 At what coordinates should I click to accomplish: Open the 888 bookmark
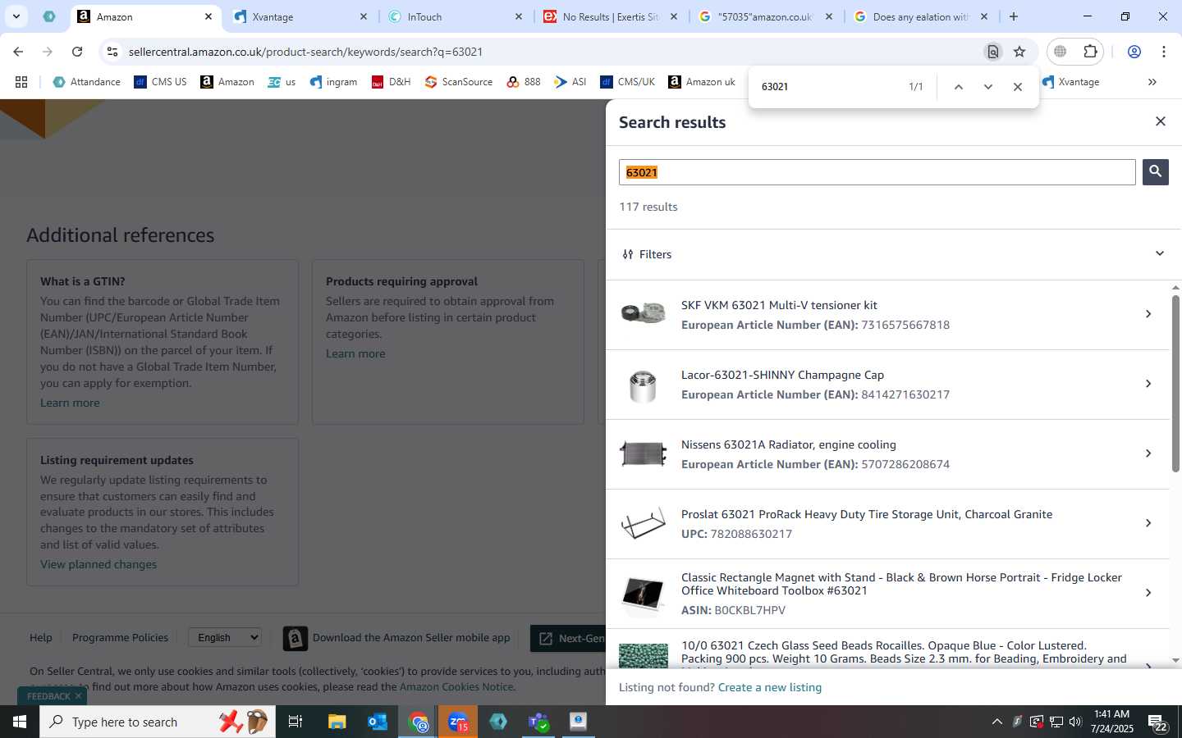(x=524, y=82)
